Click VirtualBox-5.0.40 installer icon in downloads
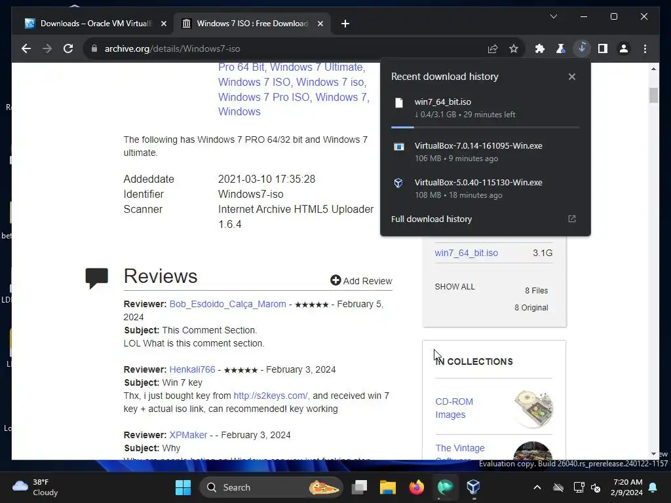The height and width of the screenshot is (503, 671). point(398,183)
